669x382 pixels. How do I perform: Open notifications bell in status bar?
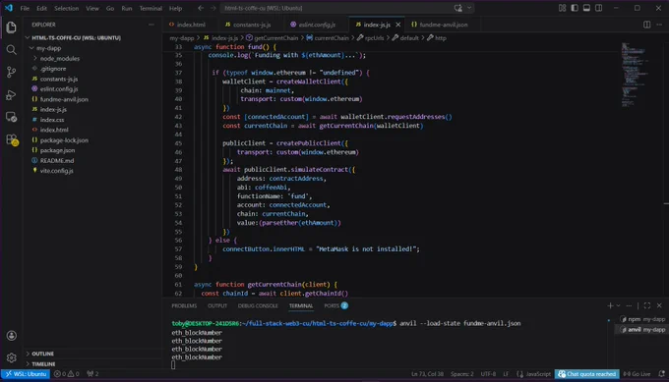[661, 374]
